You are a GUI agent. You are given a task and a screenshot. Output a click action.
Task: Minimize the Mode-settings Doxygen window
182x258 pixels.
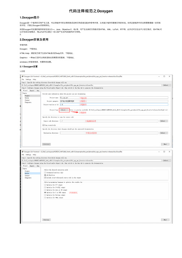pos(159,152)
